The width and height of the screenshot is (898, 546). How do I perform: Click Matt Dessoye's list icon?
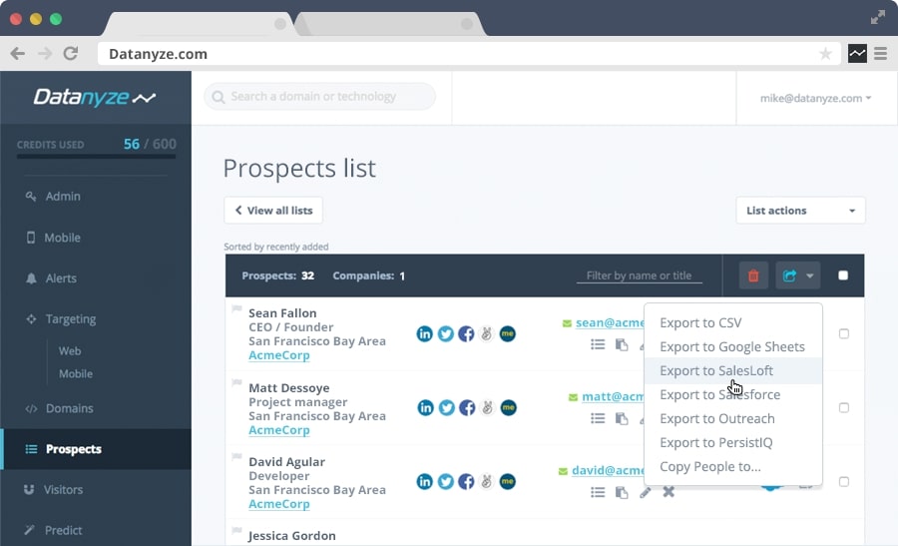coord(598,418)
